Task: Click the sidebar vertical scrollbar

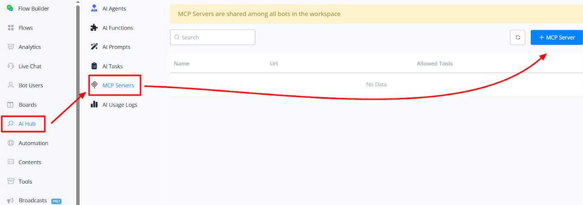Action: [78, 102]
